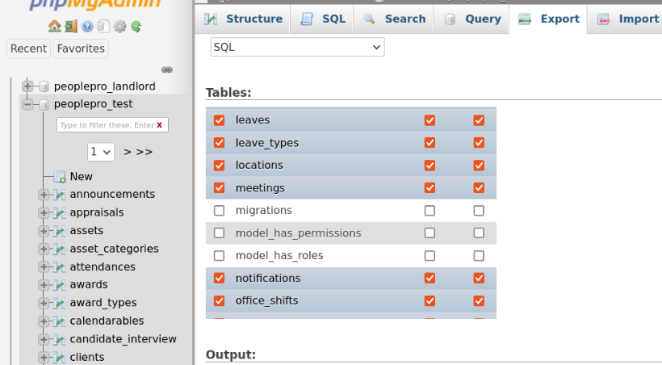The width and height of the screenshot is (662, 365).
Task: Clear the table filter with red X
Action: coord(160,125)
